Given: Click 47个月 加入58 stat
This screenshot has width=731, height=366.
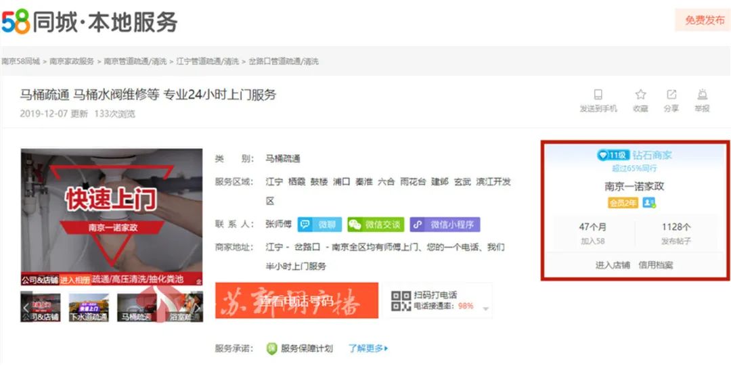Looking at the screenshot, I should [x=593, y=233].
